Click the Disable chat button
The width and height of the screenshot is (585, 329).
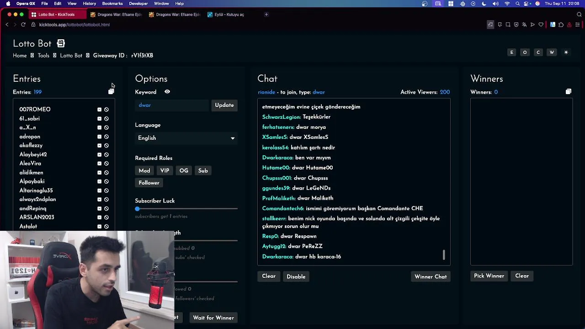(x=296, y=276)
